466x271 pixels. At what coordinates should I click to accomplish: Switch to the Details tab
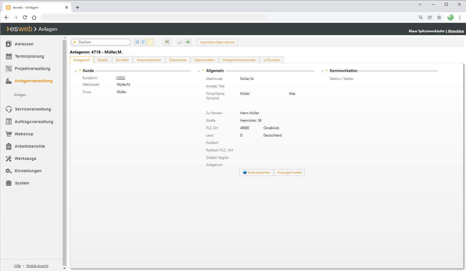point(103,60)
